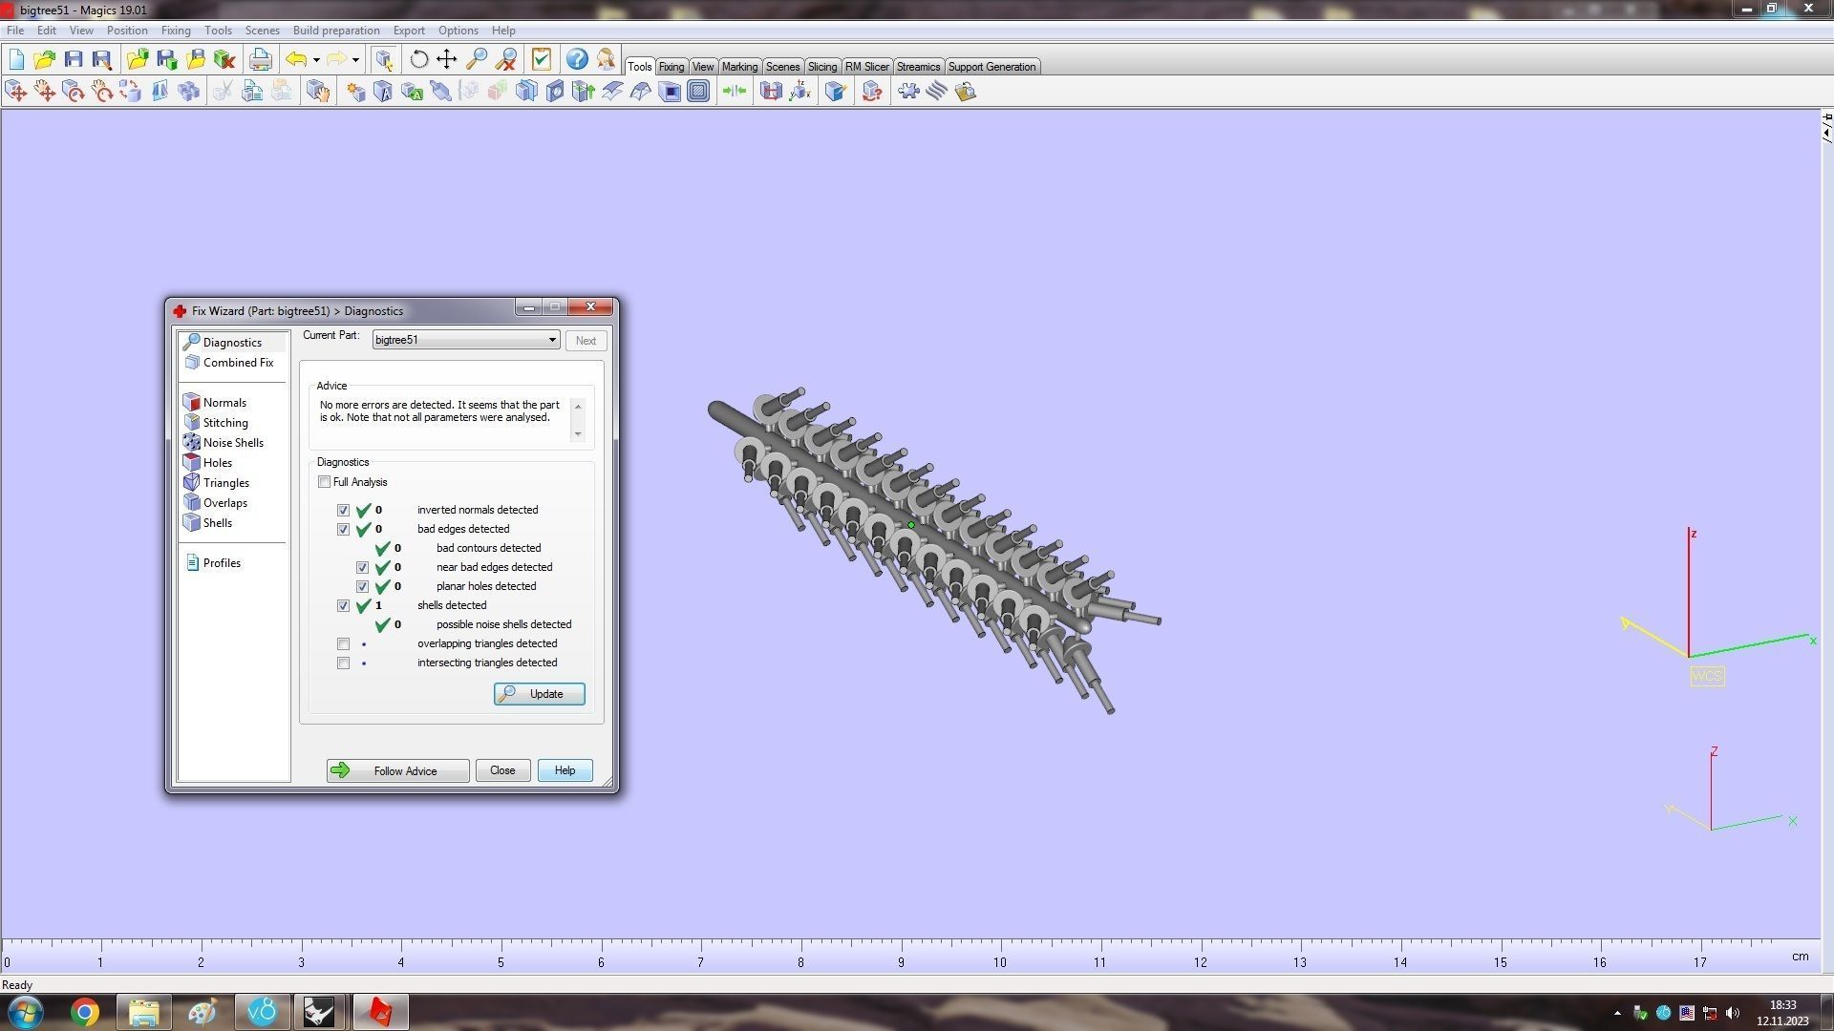The width and height of the screenshot is (1834, 1031).
Task: Click the Advice text scrollbar down arrow
Action: coord(578,434)
